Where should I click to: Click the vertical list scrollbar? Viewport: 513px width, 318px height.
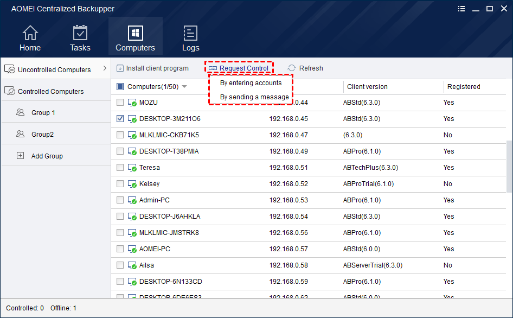click(509, 167)
